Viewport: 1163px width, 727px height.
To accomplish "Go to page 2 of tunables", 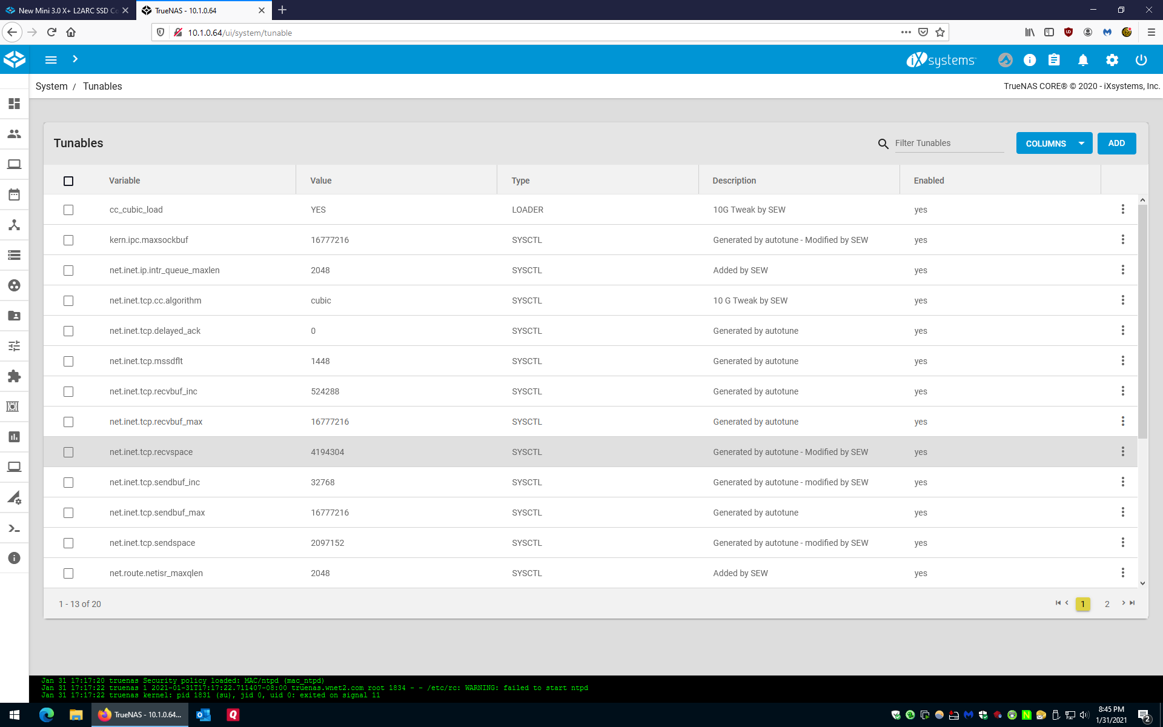I will point(1107,604).
